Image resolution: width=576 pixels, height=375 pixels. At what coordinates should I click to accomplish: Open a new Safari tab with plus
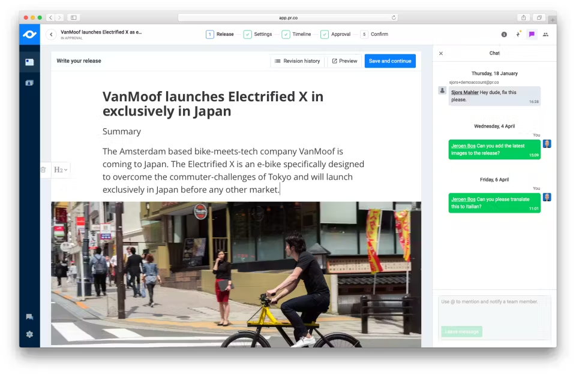click(x=553, y=20)
